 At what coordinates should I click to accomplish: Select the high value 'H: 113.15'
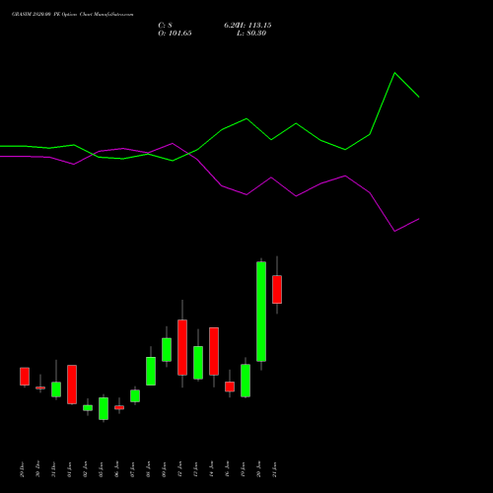pyautogui.click(x=253, y=26)
